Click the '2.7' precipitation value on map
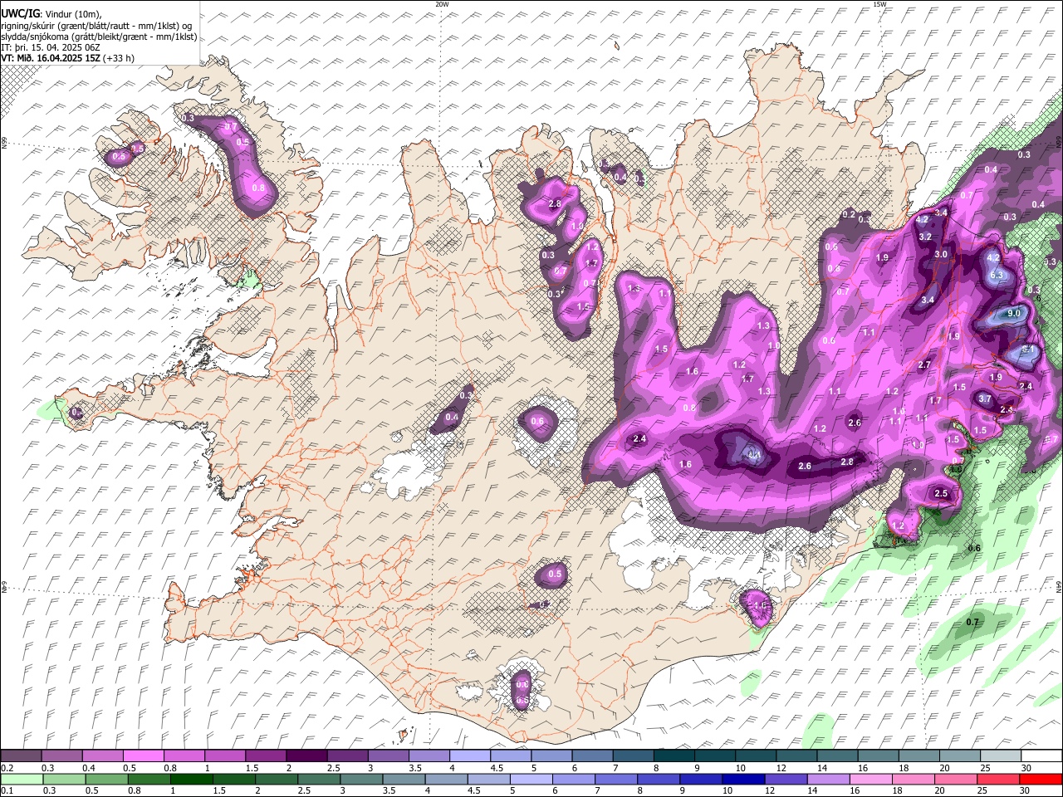The image size is (1063, 797). (x=924, y=365)
